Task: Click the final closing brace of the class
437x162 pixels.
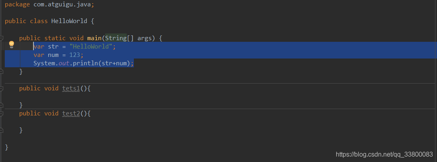Action: pos(6,147)
